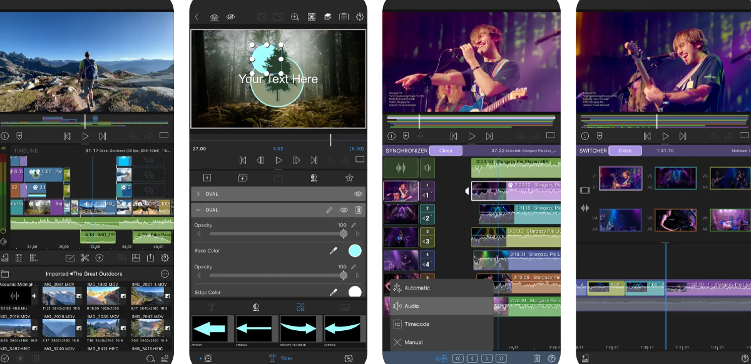This screenshot has height=364, width=751.
Task: Step back one frame in title editor
Action: click(x=260, y=160)
